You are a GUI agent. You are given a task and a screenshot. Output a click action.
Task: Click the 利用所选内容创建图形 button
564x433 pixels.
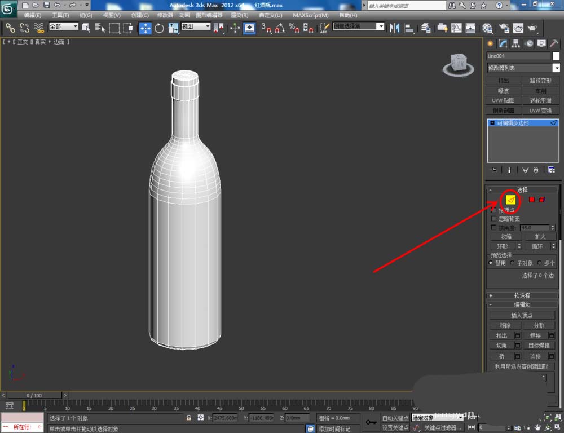pos(522,366)
